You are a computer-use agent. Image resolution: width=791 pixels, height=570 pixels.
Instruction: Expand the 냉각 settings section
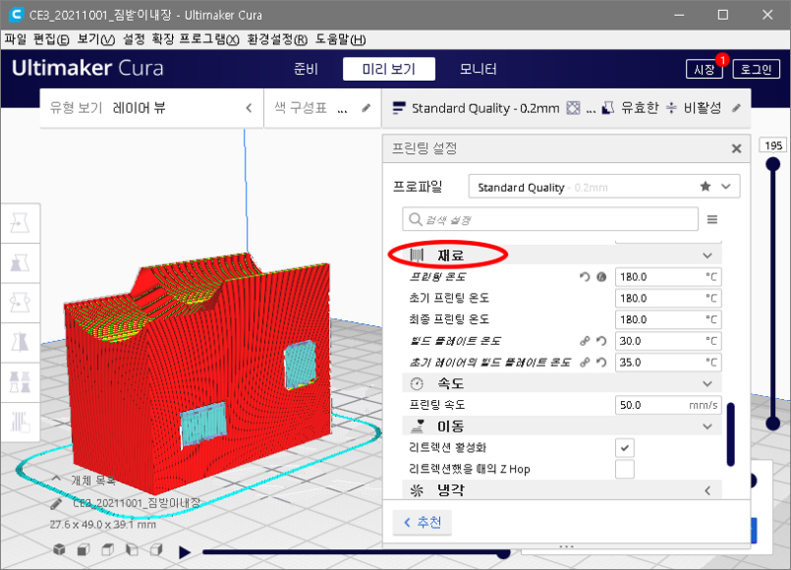(707, 490)
